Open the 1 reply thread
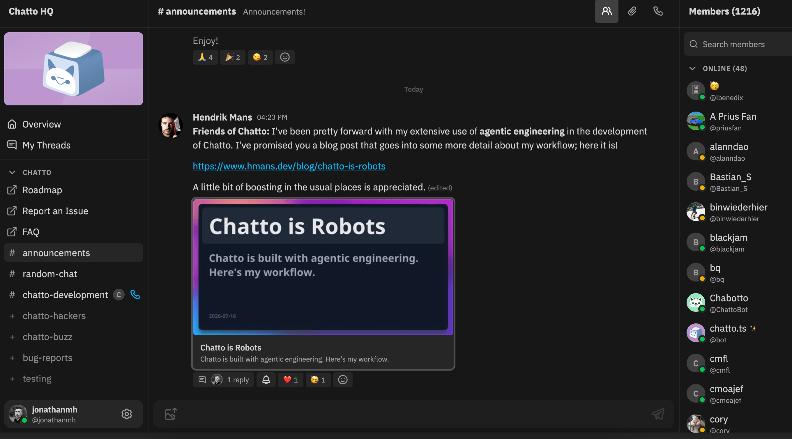 tap(224, 380)
